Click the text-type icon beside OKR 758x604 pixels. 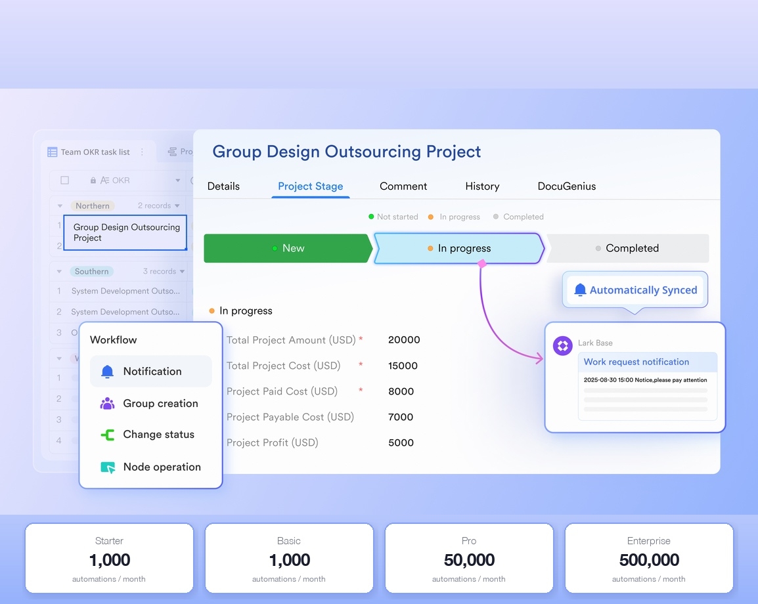click(x=105, y=181)
